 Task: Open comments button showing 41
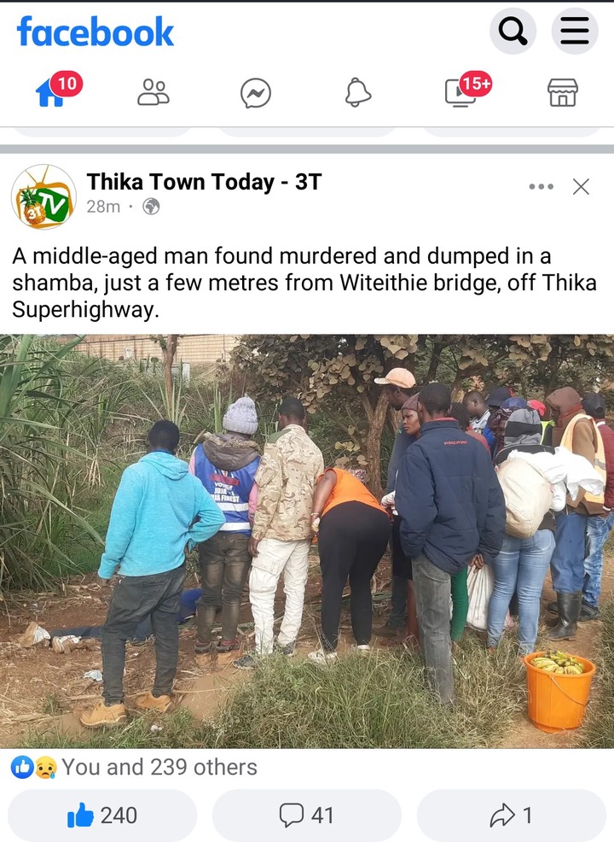point(307,816)
